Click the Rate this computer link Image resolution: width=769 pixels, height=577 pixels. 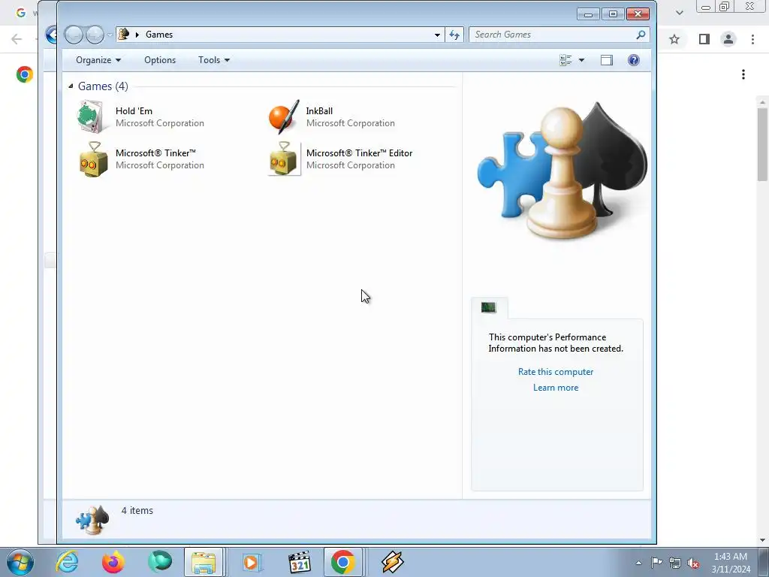tap(556, 372)
